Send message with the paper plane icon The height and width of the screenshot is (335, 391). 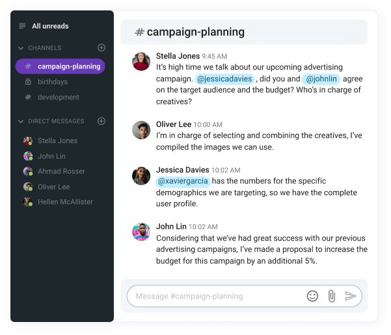tap(351, 296)
